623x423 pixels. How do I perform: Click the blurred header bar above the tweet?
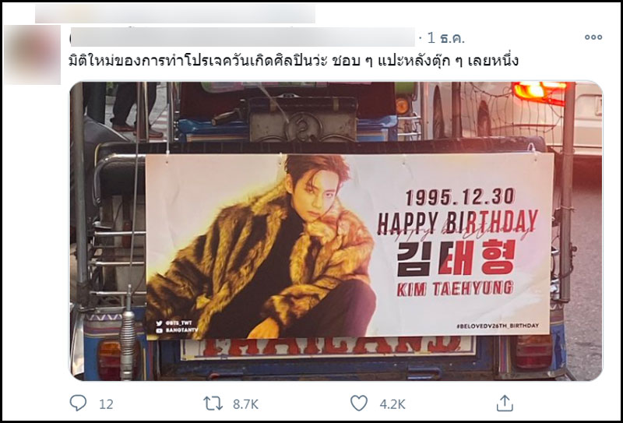pos(175,13)
